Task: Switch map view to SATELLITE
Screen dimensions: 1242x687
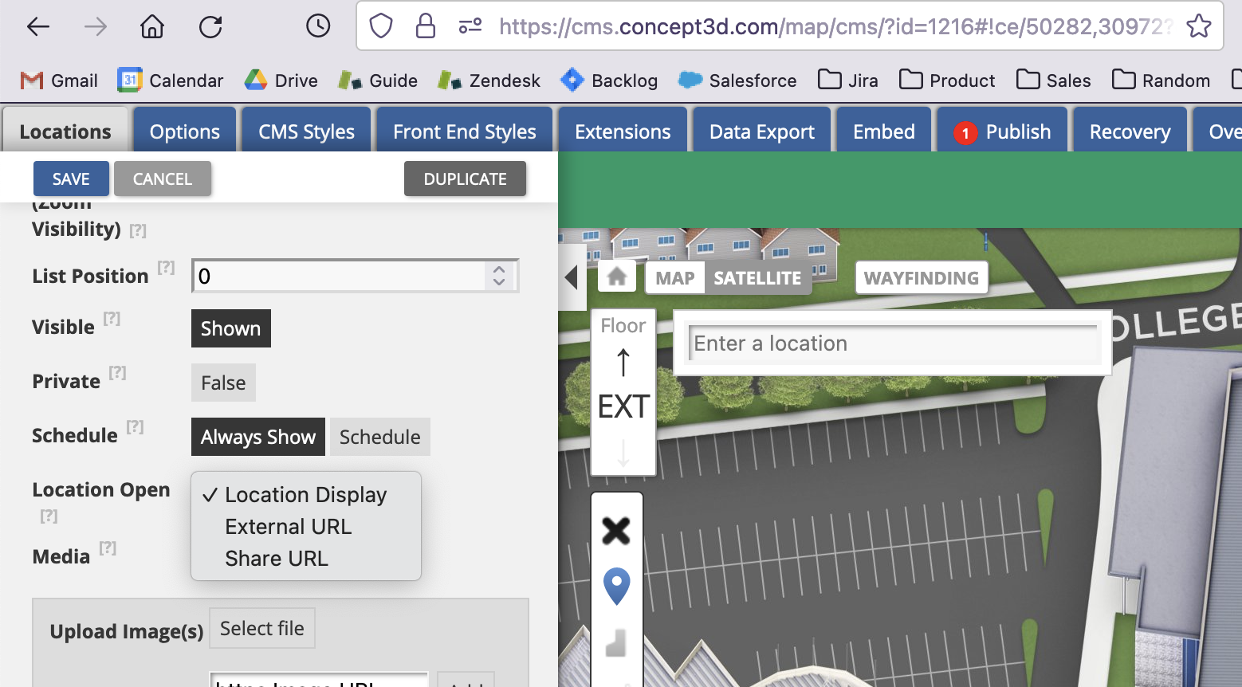Action: point(757,278)
